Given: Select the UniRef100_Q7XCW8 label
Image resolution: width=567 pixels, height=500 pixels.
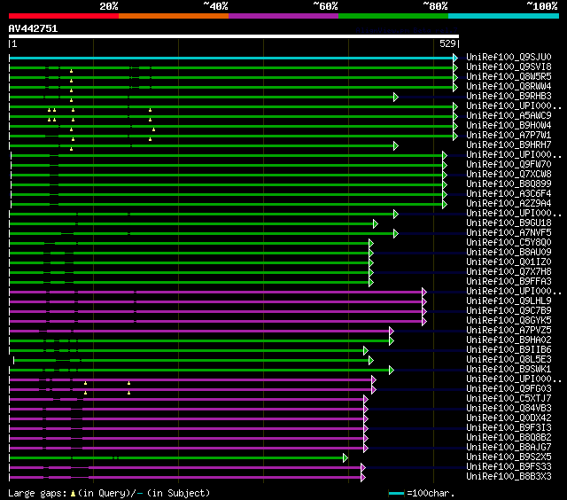Looking at the screenshot, I should [509, 175].
